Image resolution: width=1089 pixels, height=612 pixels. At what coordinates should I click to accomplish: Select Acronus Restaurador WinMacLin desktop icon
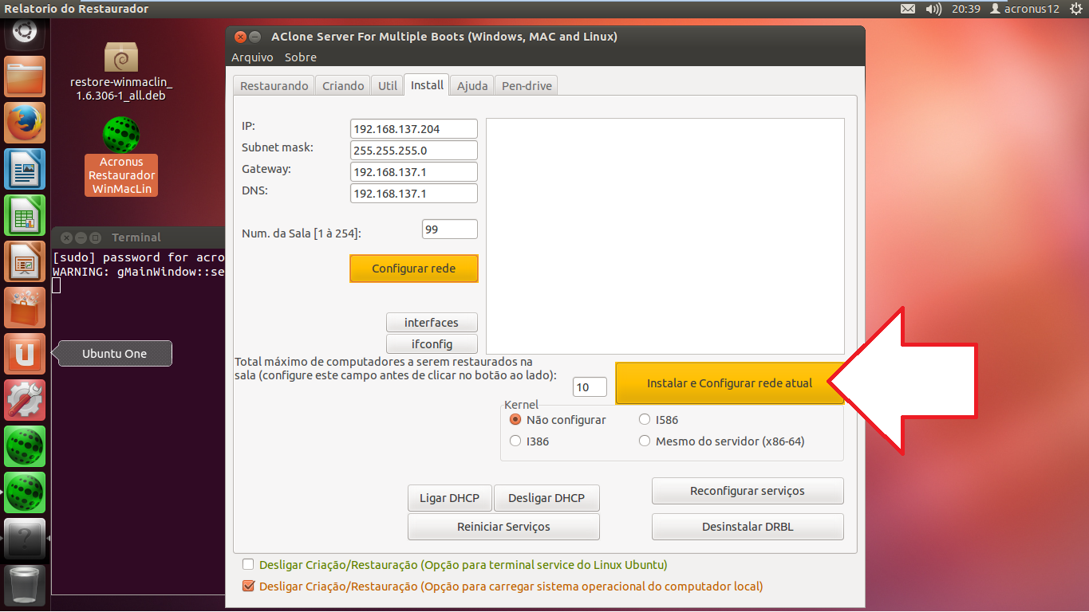point(121,156)
